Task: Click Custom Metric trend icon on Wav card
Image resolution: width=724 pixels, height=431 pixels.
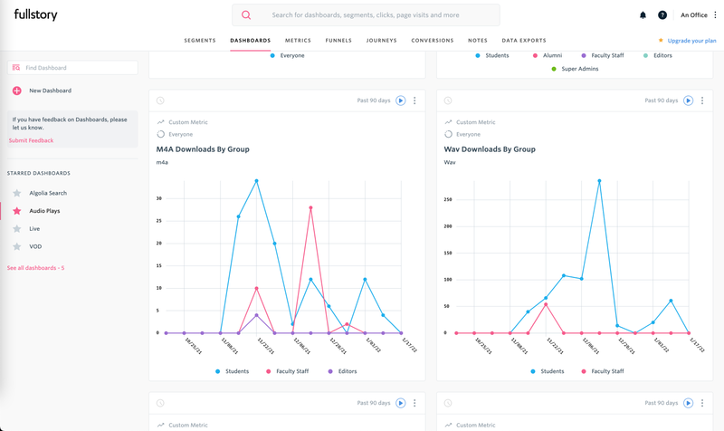Action: [448, 122]
